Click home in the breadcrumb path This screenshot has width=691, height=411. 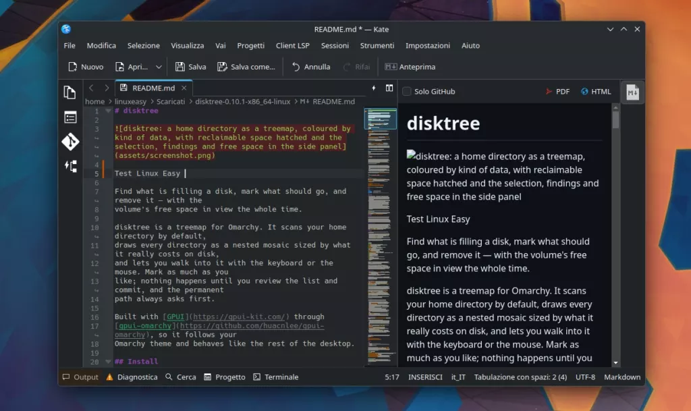94,102
